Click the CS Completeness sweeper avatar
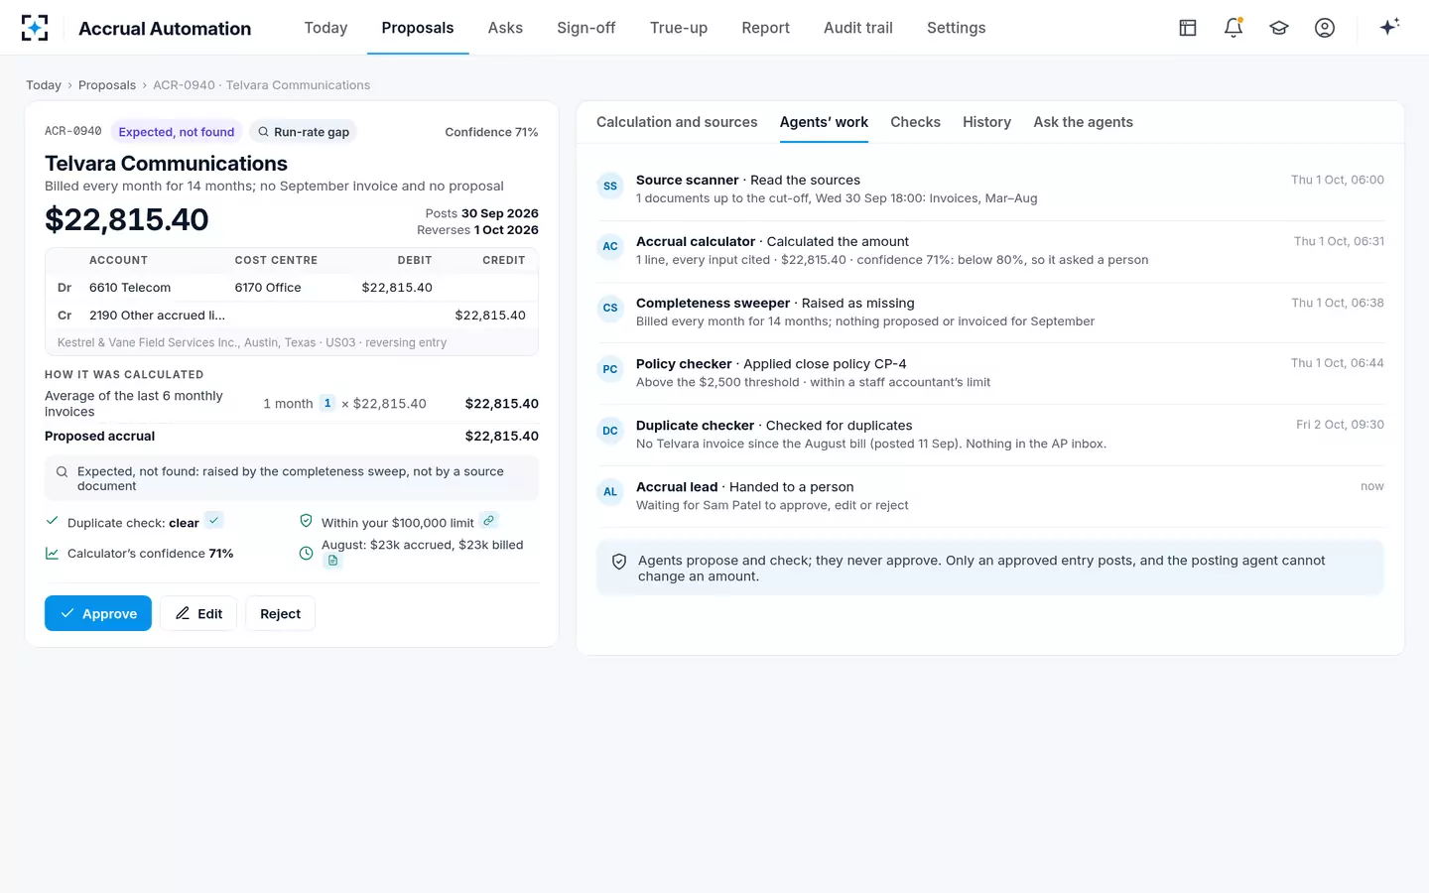The image size is (1429, 893). [610, 309]
